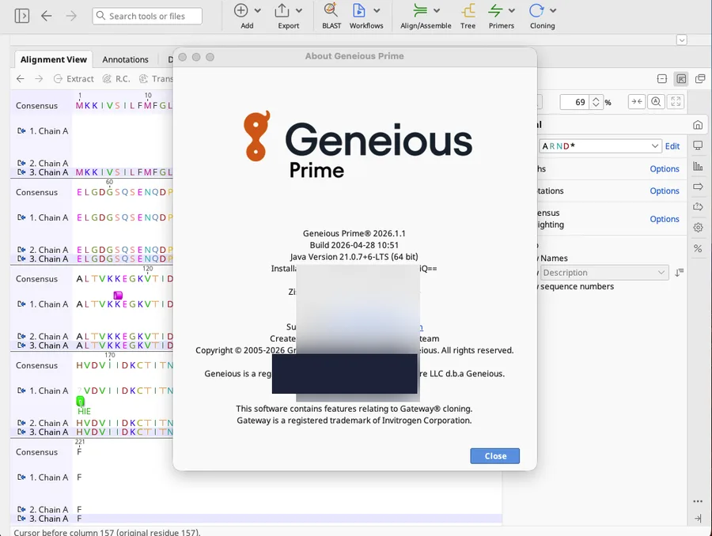This screenshot has width=712, height=536.
Task: Open the percent statistics icon in side strip
Action: [698, 248]
